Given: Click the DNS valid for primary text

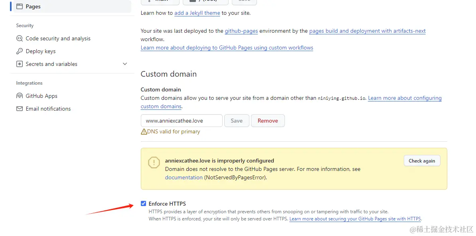Looking at the screenshot, I should point(174,131).
